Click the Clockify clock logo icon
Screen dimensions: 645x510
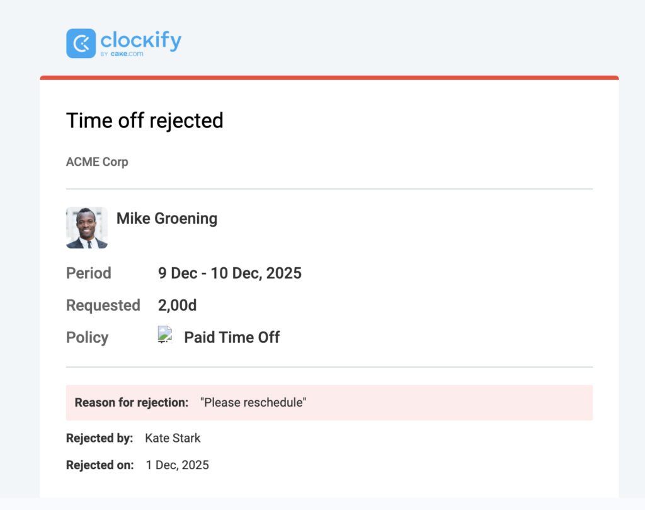coord(81,43)
